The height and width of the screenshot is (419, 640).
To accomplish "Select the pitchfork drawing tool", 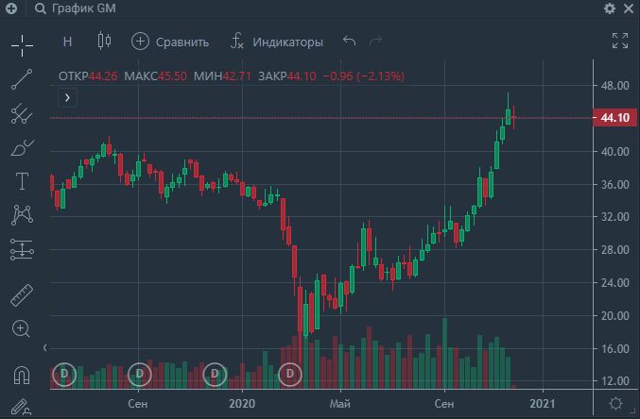I will (22, 114).
